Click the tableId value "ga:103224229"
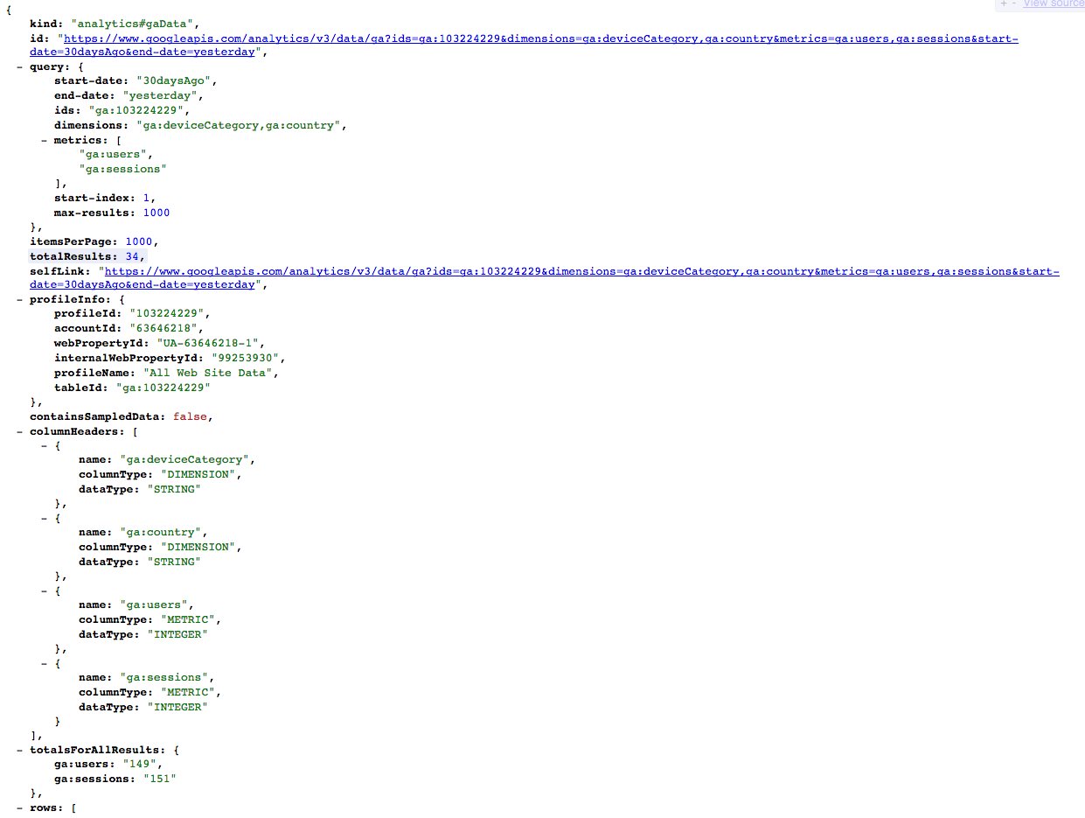The image size is (1085, 818). click(163, 388)
